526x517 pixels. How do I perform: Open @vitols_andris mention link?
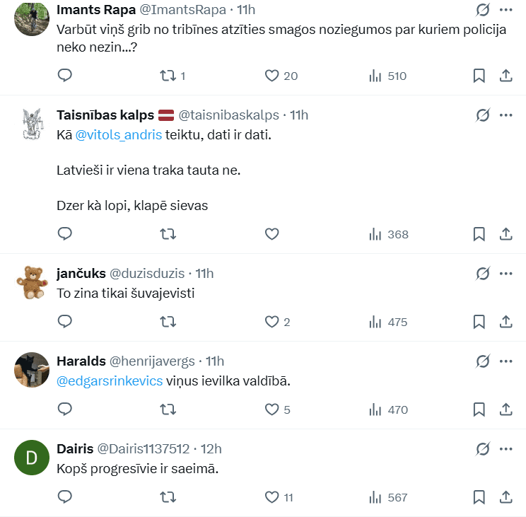118,135
